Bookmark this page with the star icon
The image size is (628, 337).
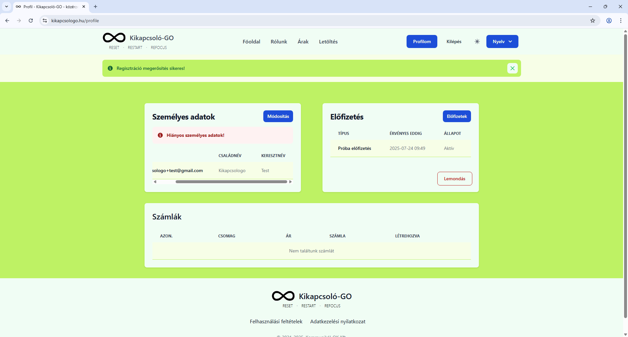[x=593, y=21]
